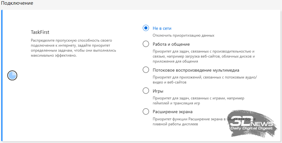Click the "Расширение экрана" label text
This screenshot has height=143, width=282.
pos(172,111)
